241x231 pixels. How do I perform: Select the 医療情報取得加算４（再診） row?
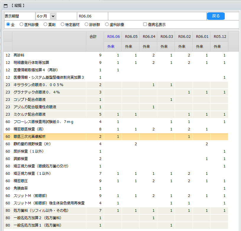click(116, 70)
